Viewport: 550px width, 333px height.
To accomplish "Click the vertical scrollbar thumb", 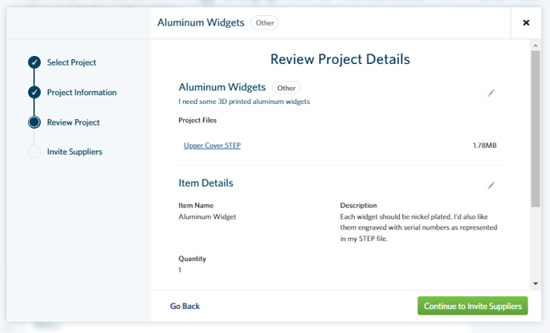I will click(x=536, y=129).
